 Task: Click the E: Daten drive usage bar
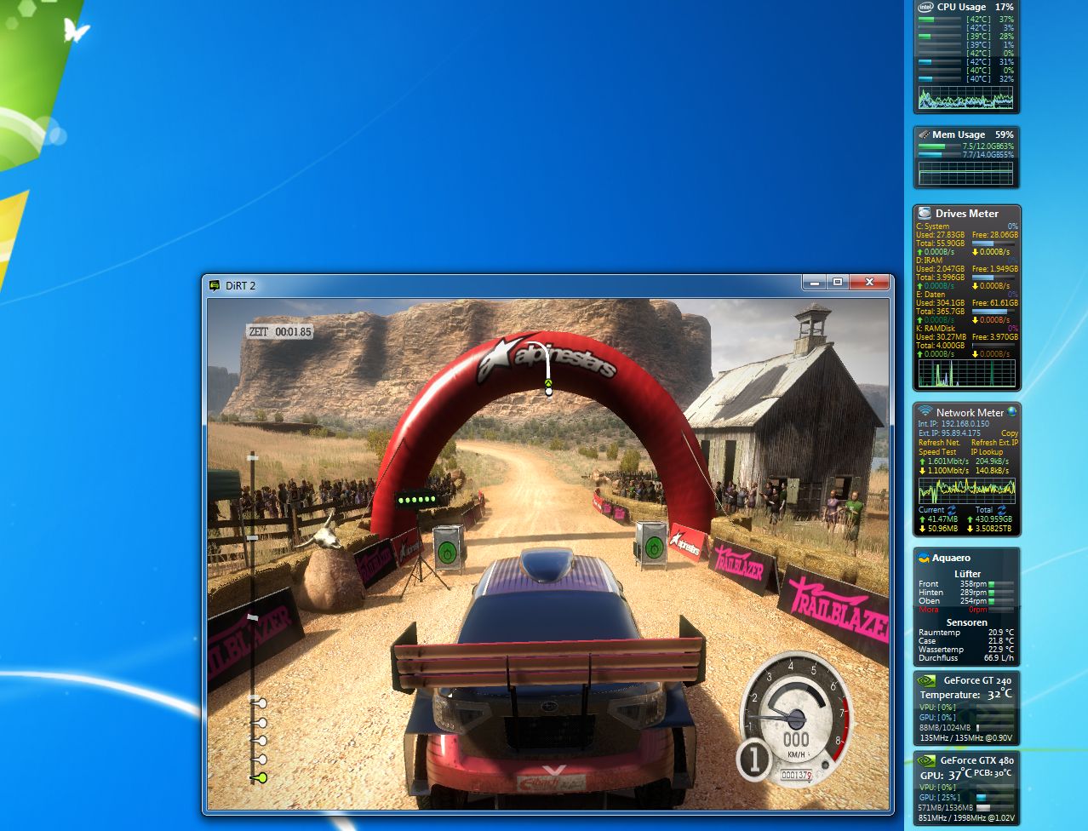coord(994,312)
